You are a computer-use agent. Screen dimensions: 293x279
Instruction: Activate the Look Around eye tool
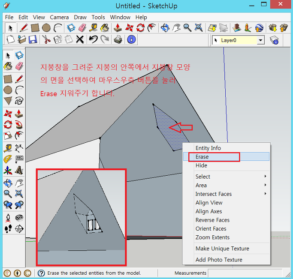coord(19,218)
